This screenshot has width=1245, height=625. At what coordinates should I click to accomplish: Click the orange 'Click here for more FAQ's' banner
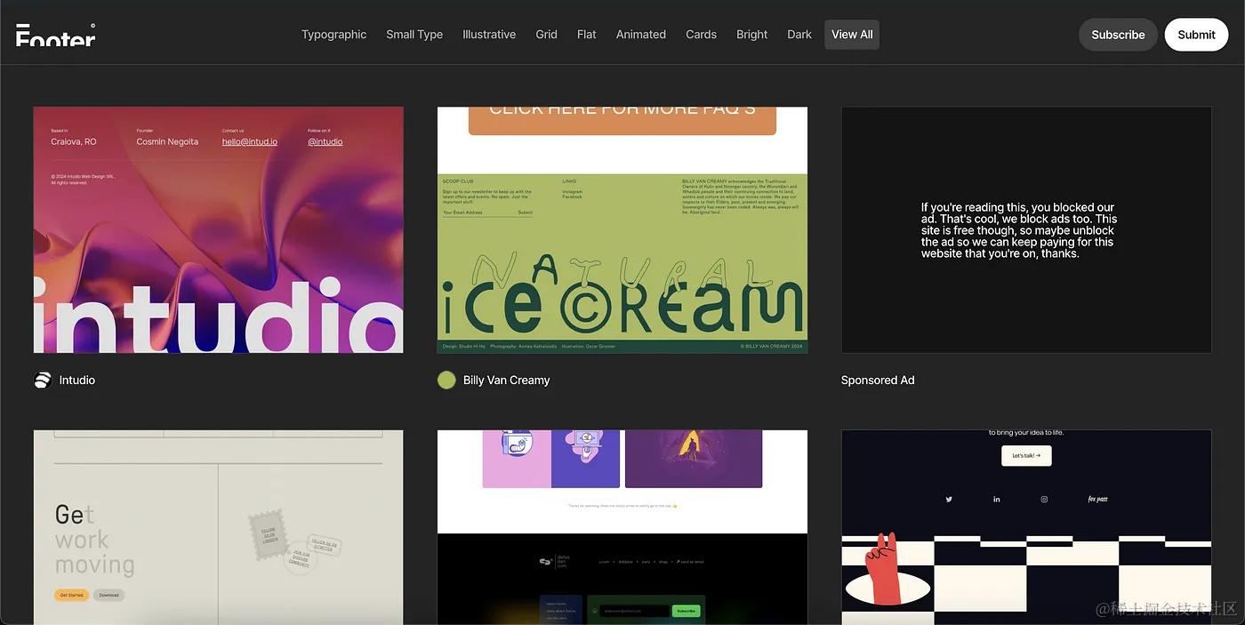pyautogui.click(x=622, y=120)
